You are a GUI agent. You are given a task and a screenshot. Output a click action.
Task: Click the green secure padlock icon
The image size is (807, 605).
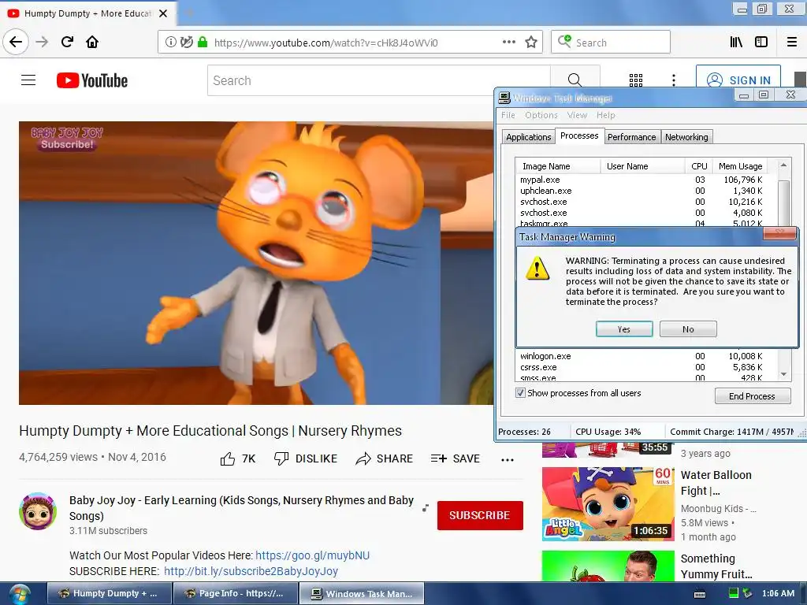[x=203, y=43]
